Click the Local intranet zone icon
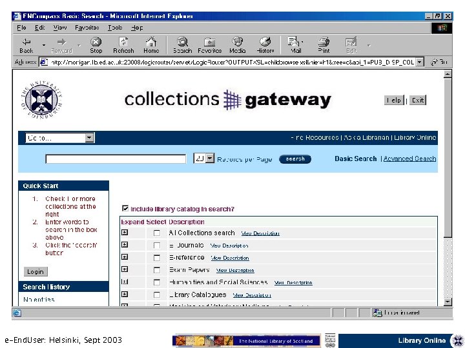465x348 pixels. point(377,313)
